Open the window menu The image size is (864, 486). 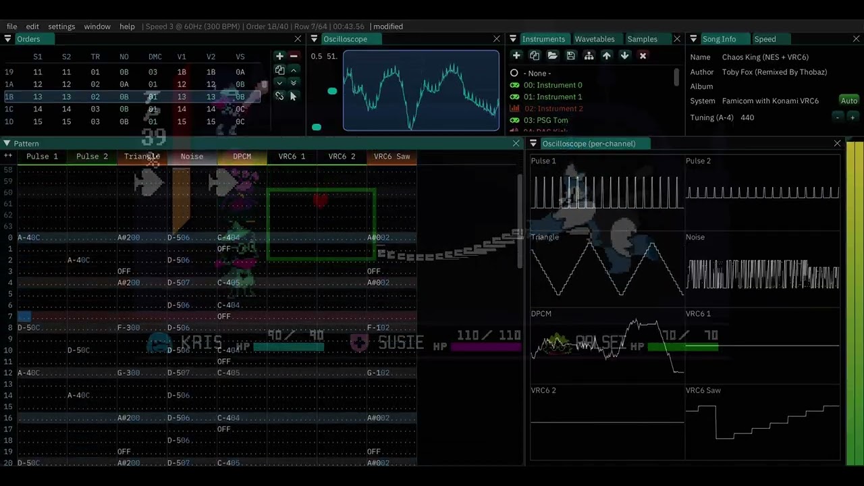click(x=97, y=26)
